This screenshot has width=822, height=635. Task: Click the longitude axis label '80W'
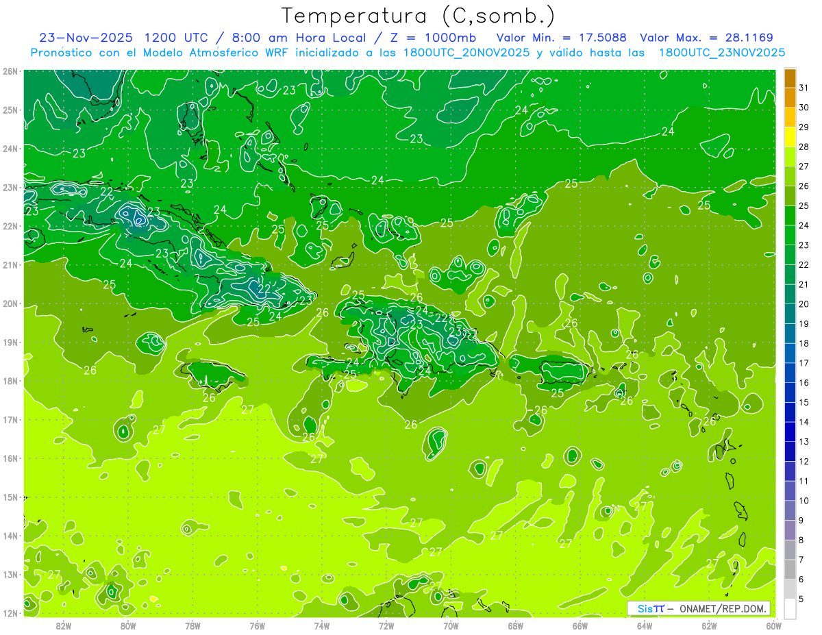[128, 625]
